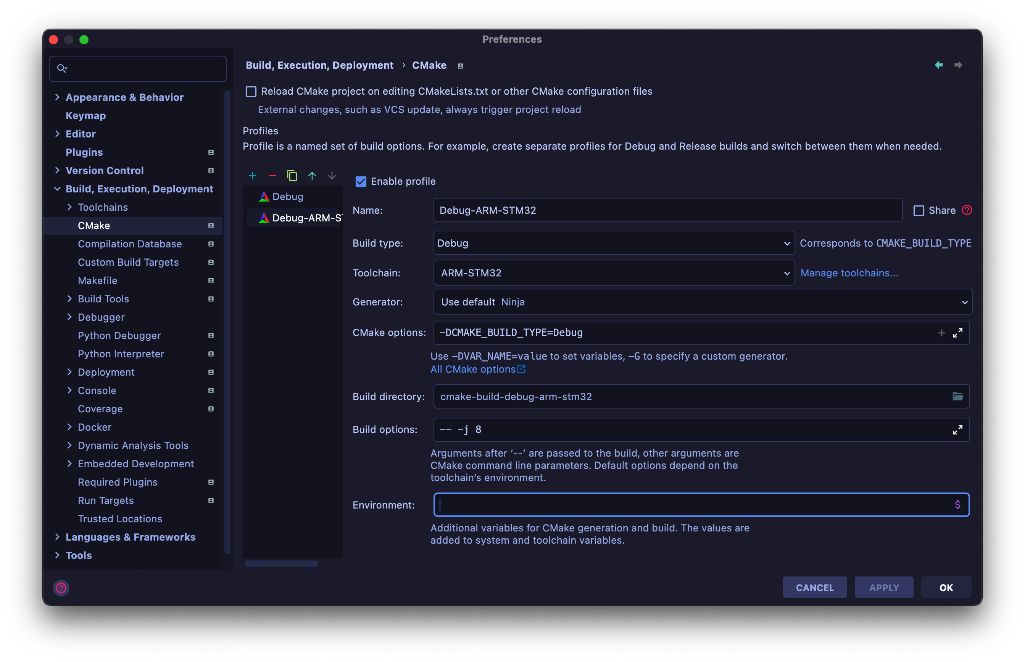
Task: Open Compilation Database settings
Action: (130, 244)
